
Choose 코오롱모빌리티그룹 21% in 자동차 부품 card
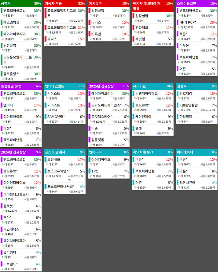point(65,30)
